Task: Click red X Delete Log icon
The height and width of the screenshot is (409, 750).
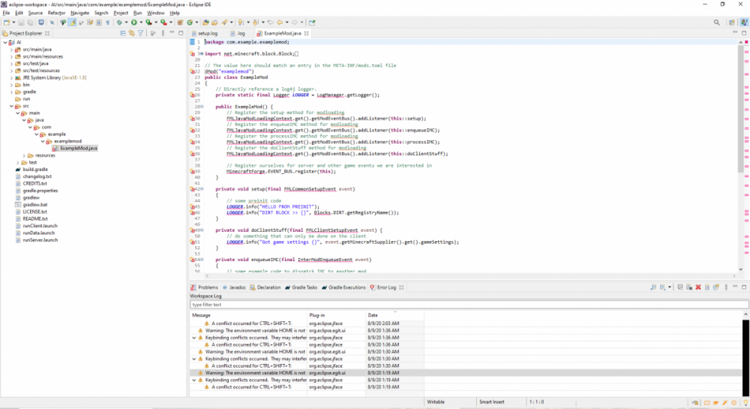Action: point(698,287)
